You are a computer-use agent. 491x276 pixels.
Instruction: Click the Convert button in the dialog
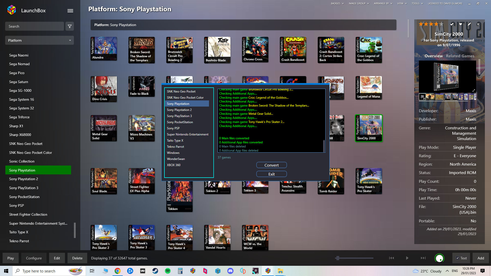click(x=271, y=165)
